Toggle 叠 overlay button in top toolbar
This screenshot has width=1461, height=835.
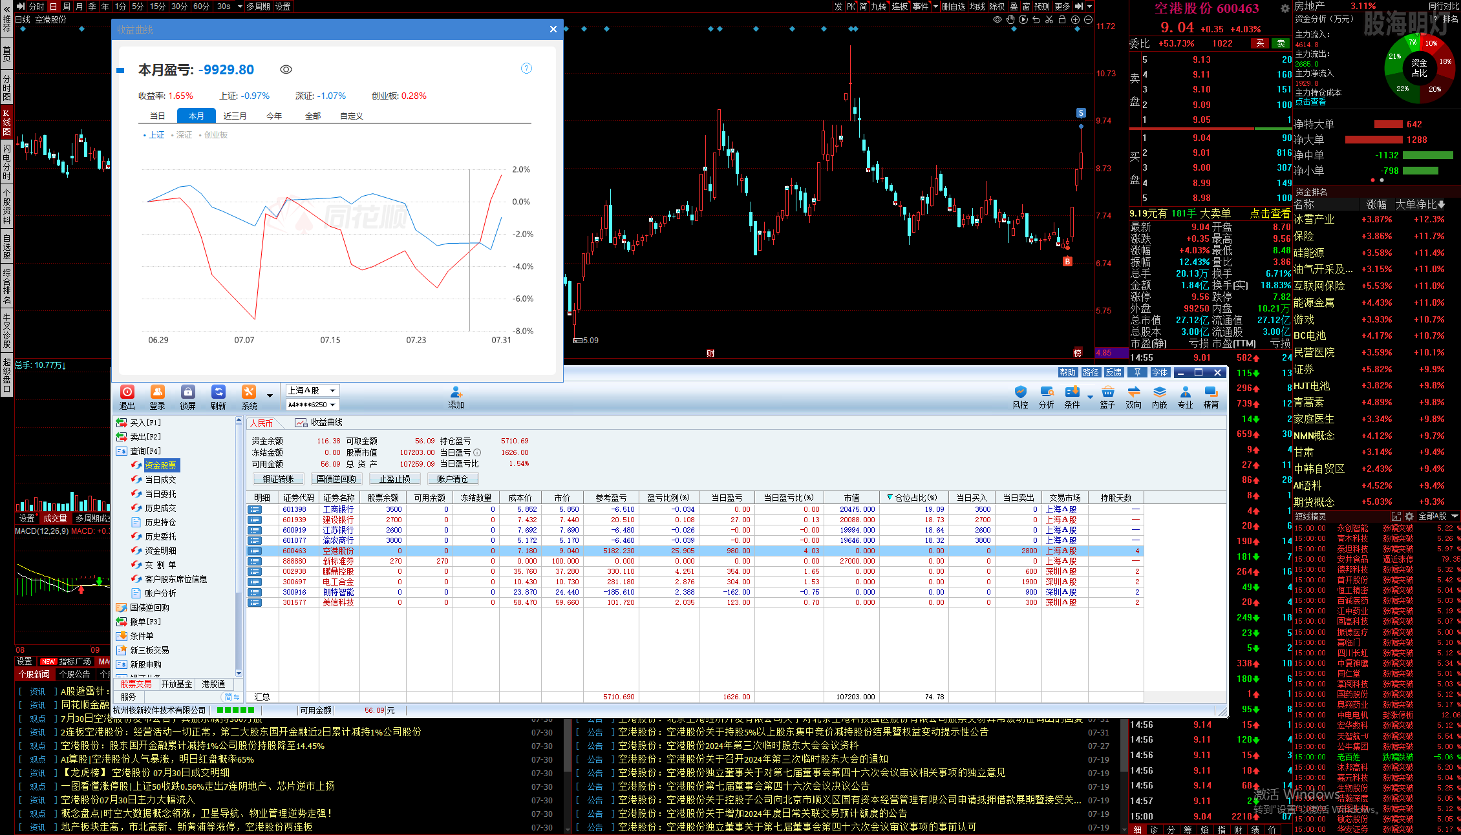(x=1014, y=6)
